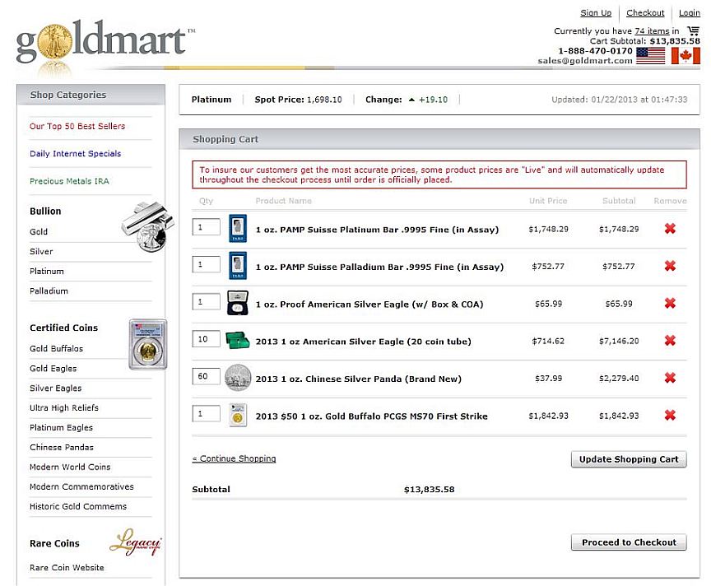This screenshot has width=711, height=586.
Task: Select Palladium under Bullion
Action: (x=49, y=291)
